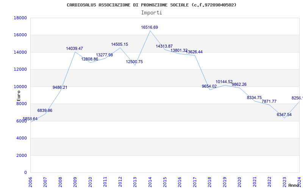Click the x-axis year 2021
The image size is (303, 189).
255,181
